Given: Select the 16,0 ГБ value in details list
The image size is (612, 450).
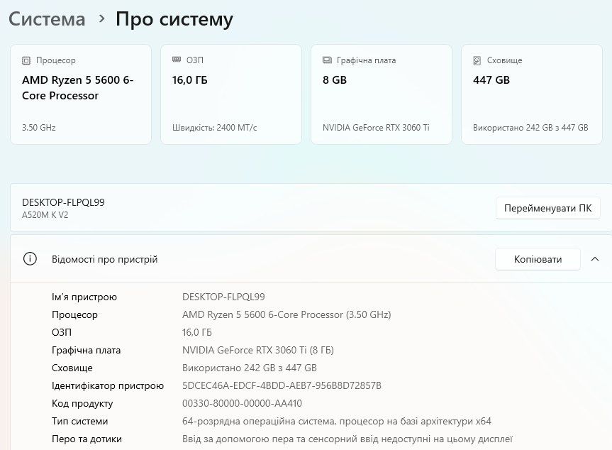Looking at the screenshot, I should 197,332.
